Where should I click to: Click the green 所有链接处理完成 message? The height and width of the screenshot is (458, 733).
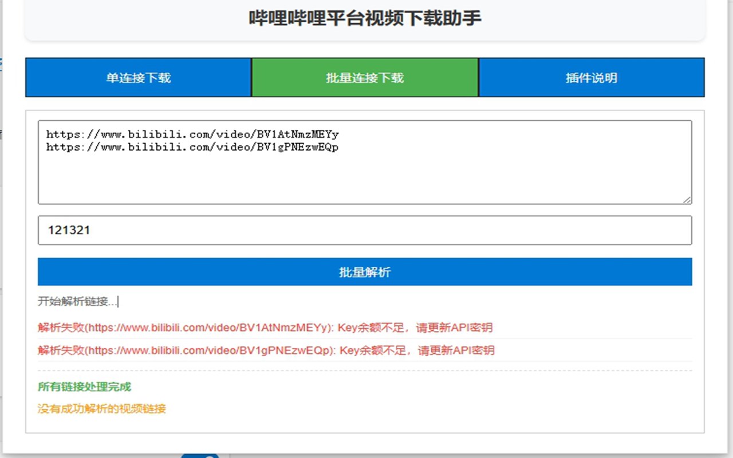[x=84, y=387]
